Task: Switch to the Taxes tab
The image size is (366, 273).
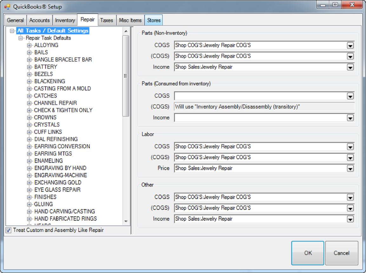Action: pyautogui.click(x=107, y=20)
